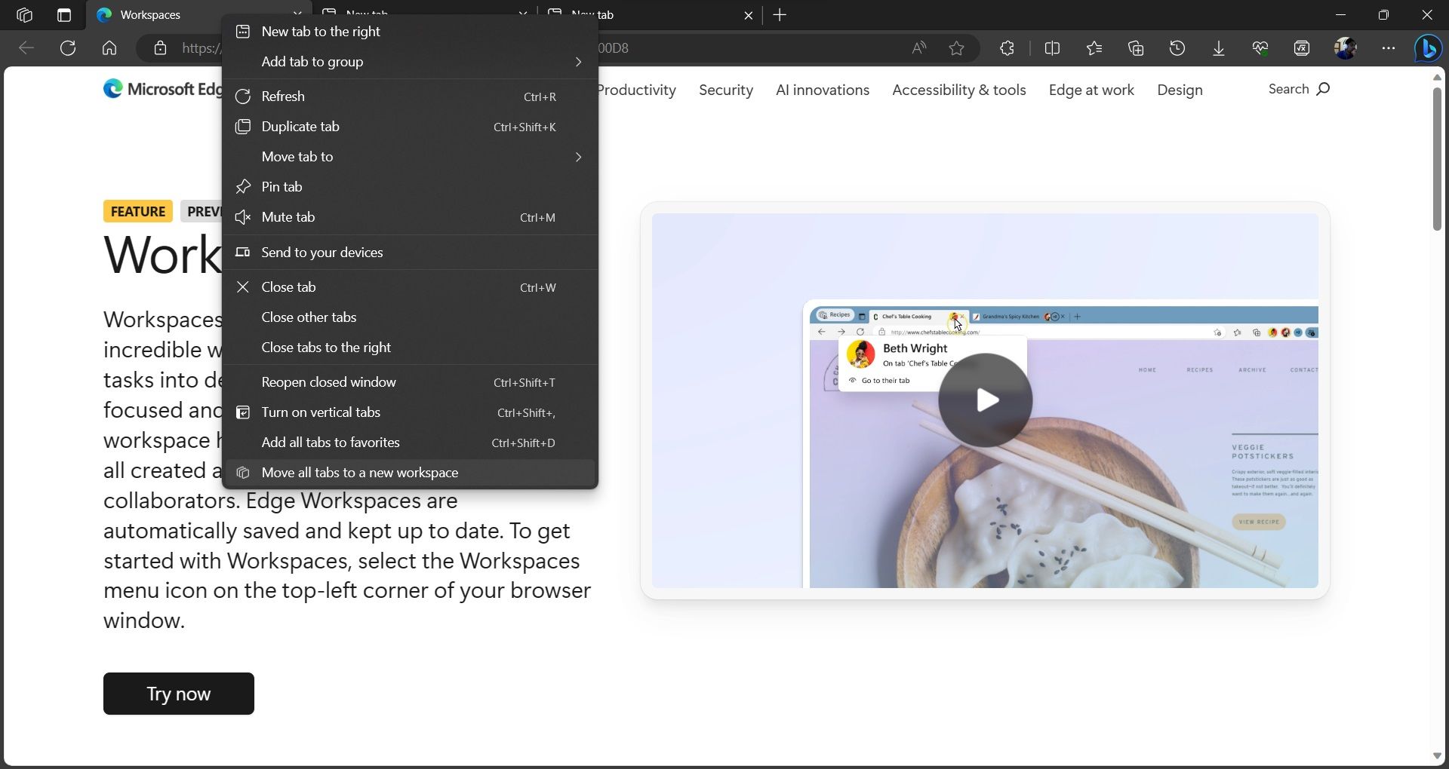
Task: Switch to the Workspaces tab
Action: 151,15
